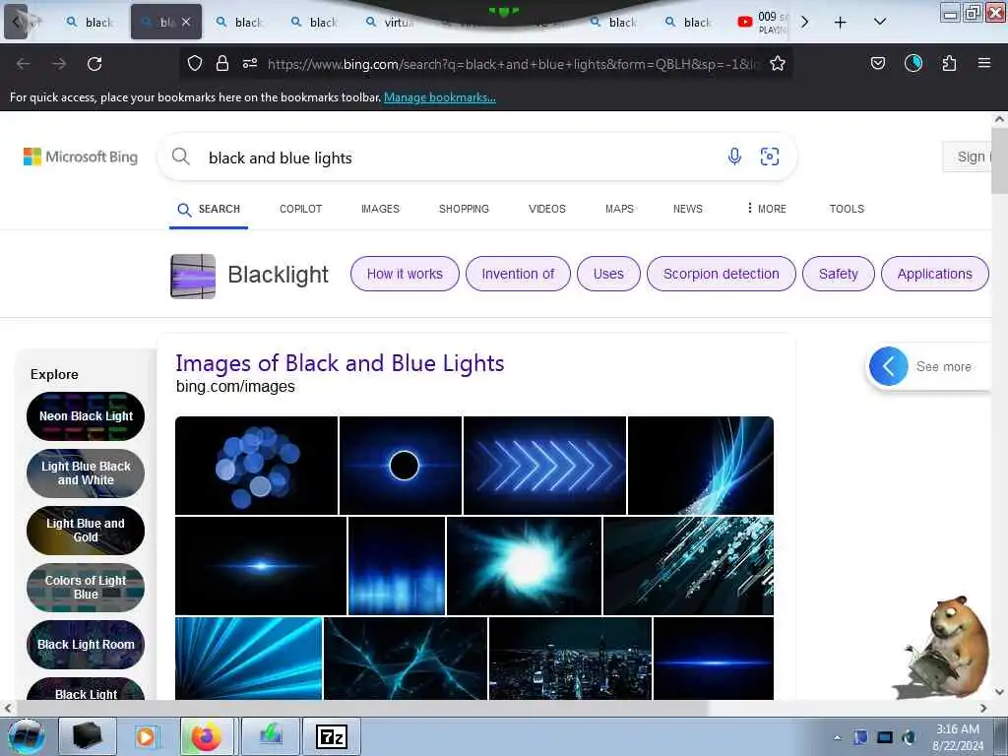
Task: Open Images of Black and Blue Lights link
Action: [x=340, y=363]
